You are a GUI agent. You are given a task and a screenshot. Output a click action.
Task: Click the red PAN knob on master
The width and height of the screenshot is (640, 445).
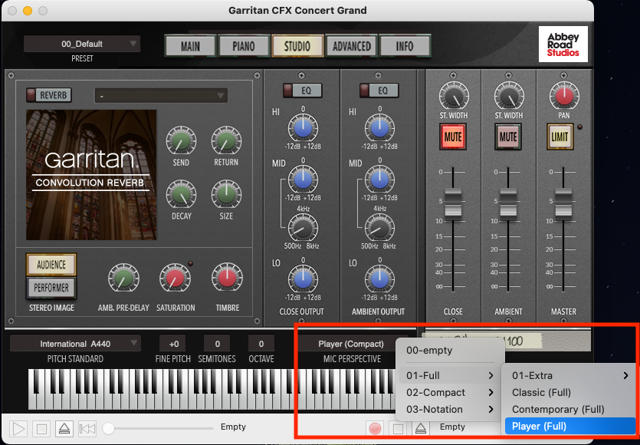pyautogui.click(x=564, y=97)
